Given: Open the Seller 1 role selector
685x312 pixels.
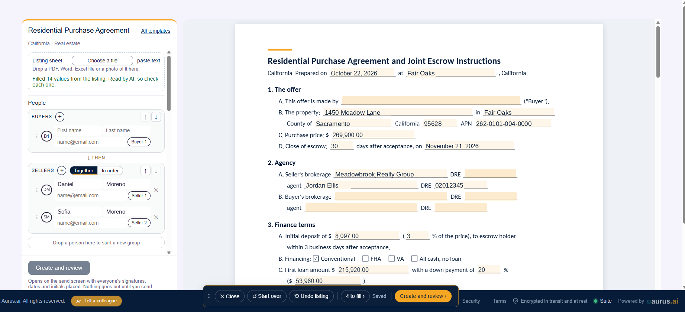Looking at the screenshot, I should 139,196.
